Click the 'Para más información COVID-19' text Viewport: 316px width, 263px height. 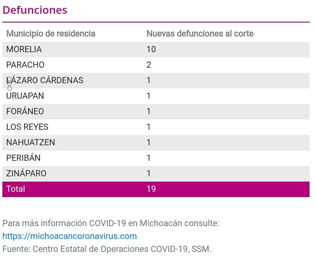coord(111,223)
